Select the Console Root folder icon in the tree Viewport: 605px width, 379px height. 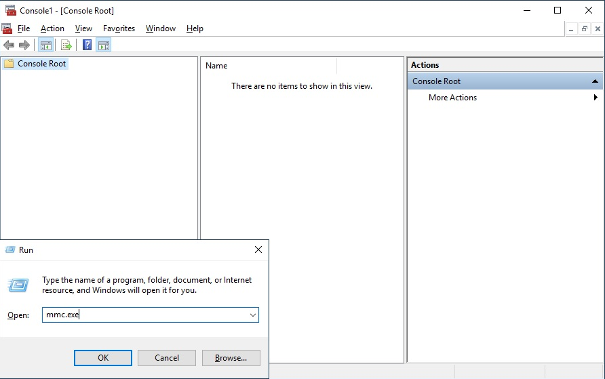coord(9,64)
